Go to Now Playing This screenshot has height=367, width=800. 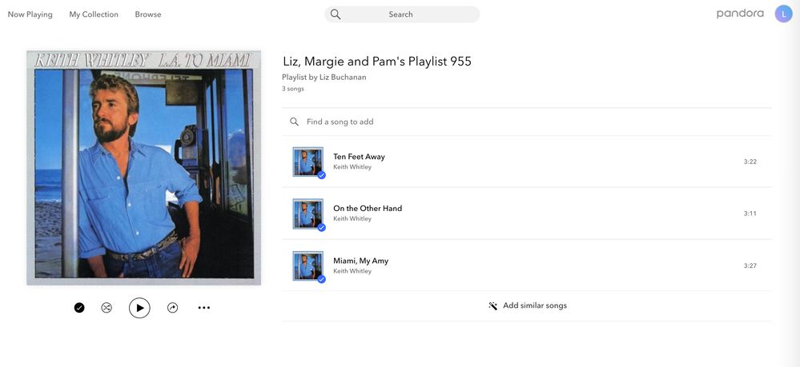tap(30, 14)
